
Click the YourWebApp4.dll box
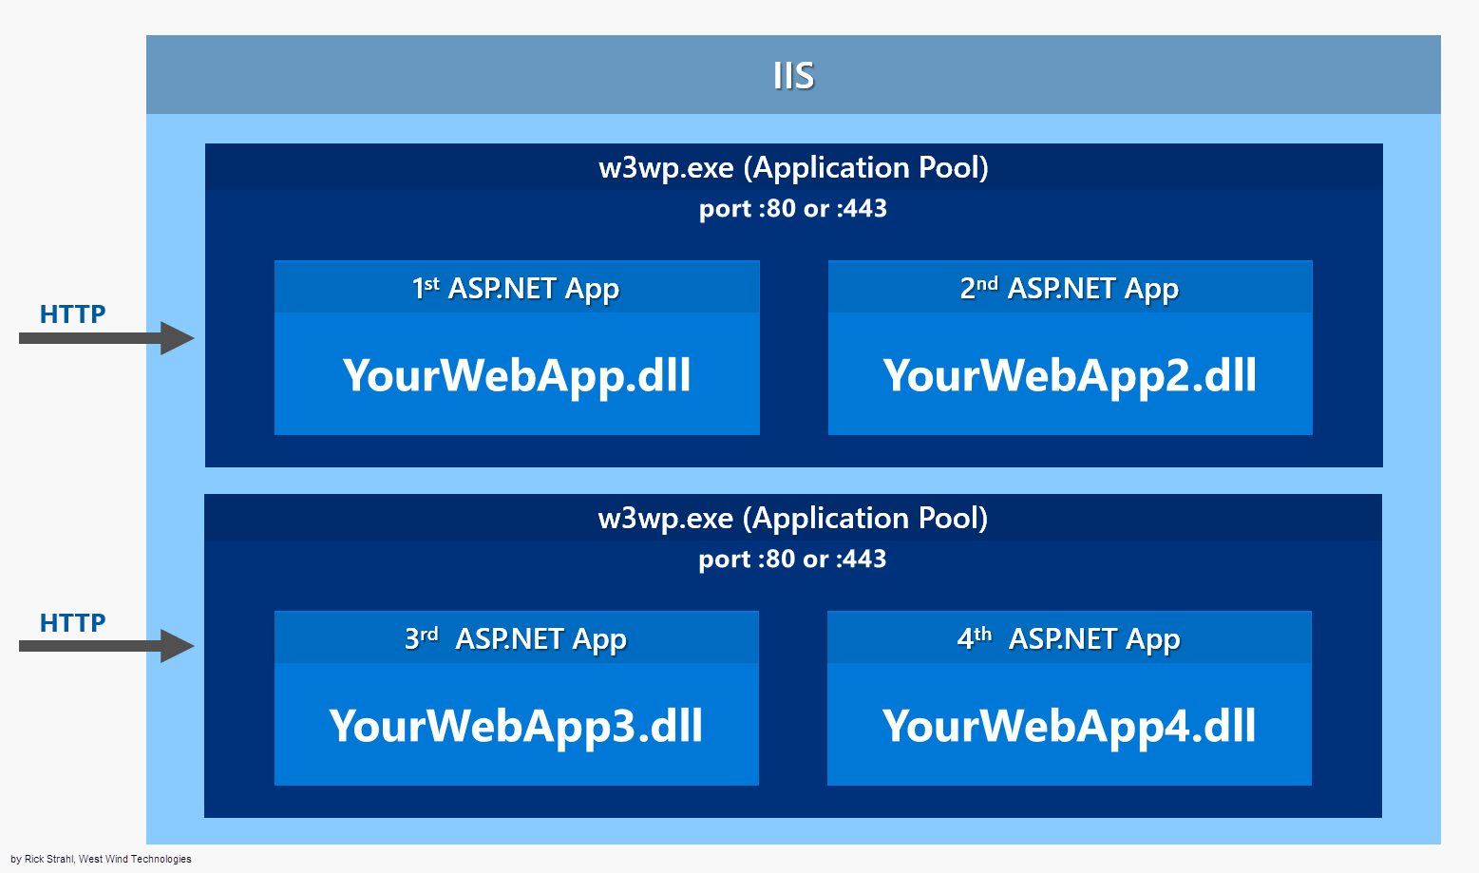click(x=1070, y=727)
